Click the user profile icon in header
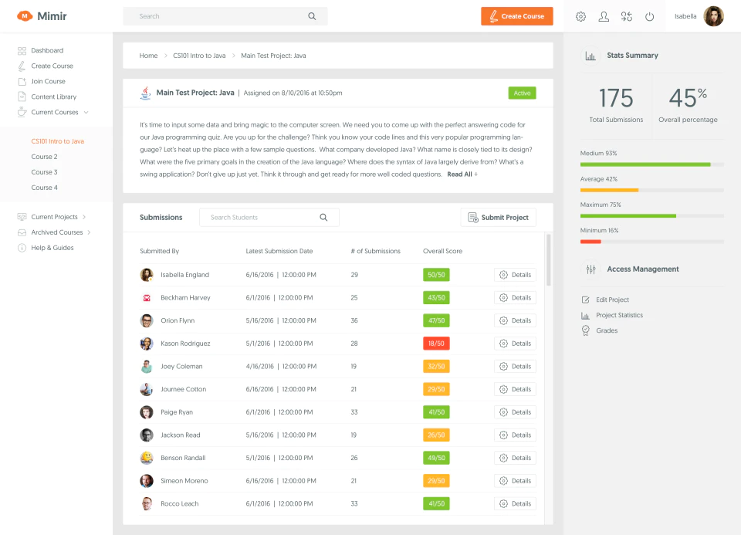Image resolution: width=741 pixels, height=535 pixels. click(x=604, y=16)
